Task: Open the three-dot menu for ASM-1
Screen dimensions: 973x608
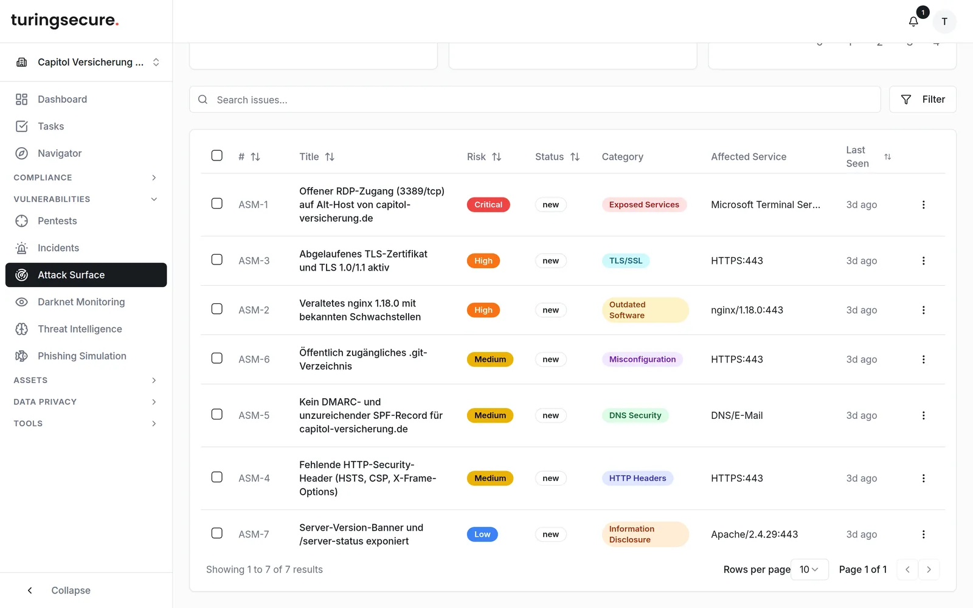Action: click(x=923, y=205)
